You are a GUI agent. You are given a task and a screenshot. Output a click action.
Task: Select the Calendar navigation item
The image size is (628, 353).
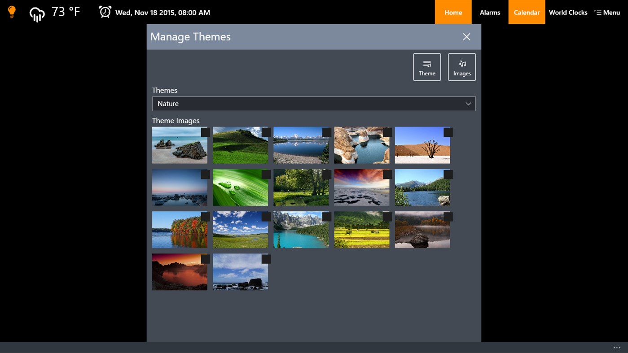pos(526,12)
